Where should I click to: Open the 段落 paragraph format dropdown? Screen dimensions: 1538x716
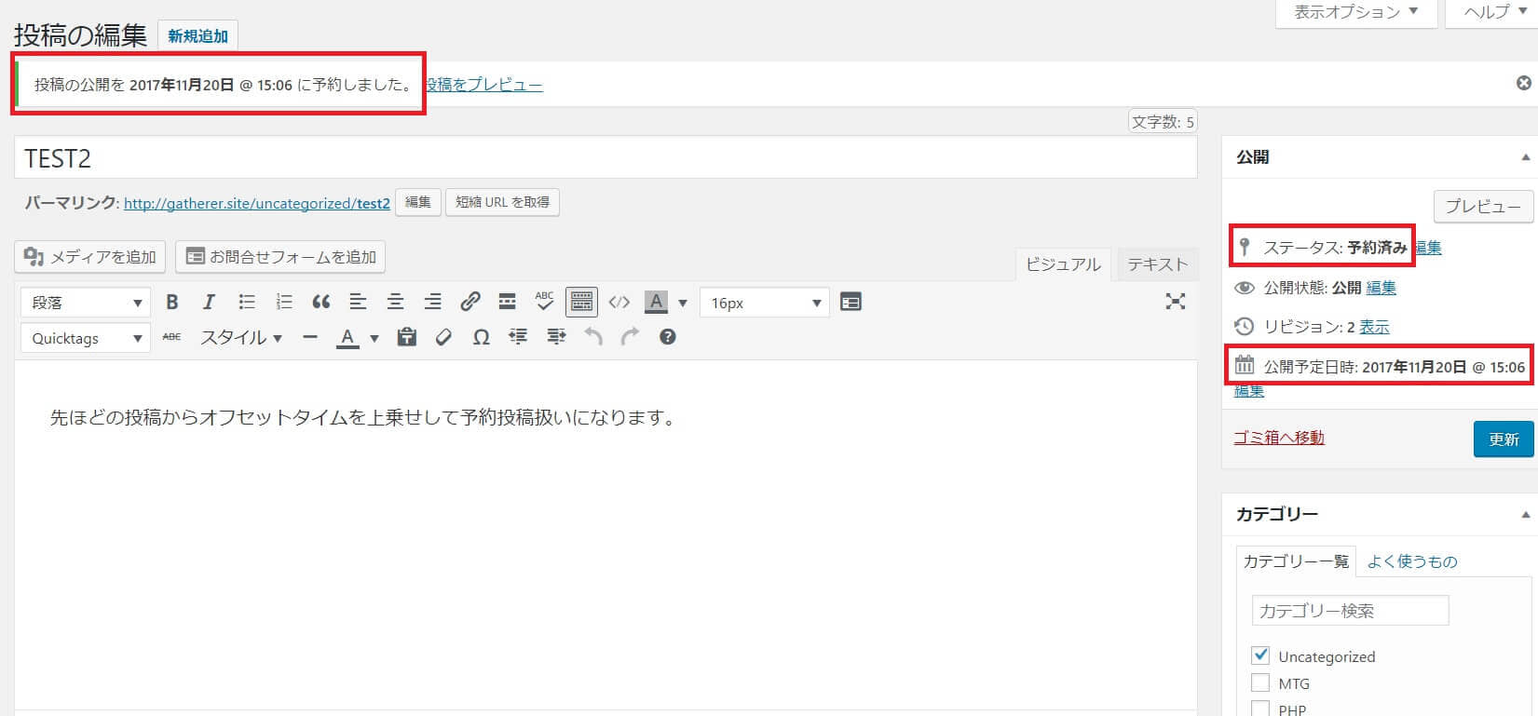click(x=85, y=303)
